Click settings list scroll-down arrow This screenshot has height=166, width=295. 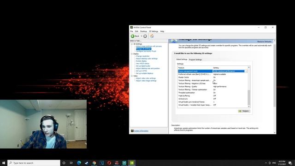click(249, 107)
